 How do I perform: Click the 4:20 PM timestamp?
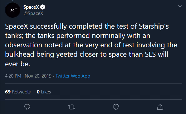(x=13, y=76)
